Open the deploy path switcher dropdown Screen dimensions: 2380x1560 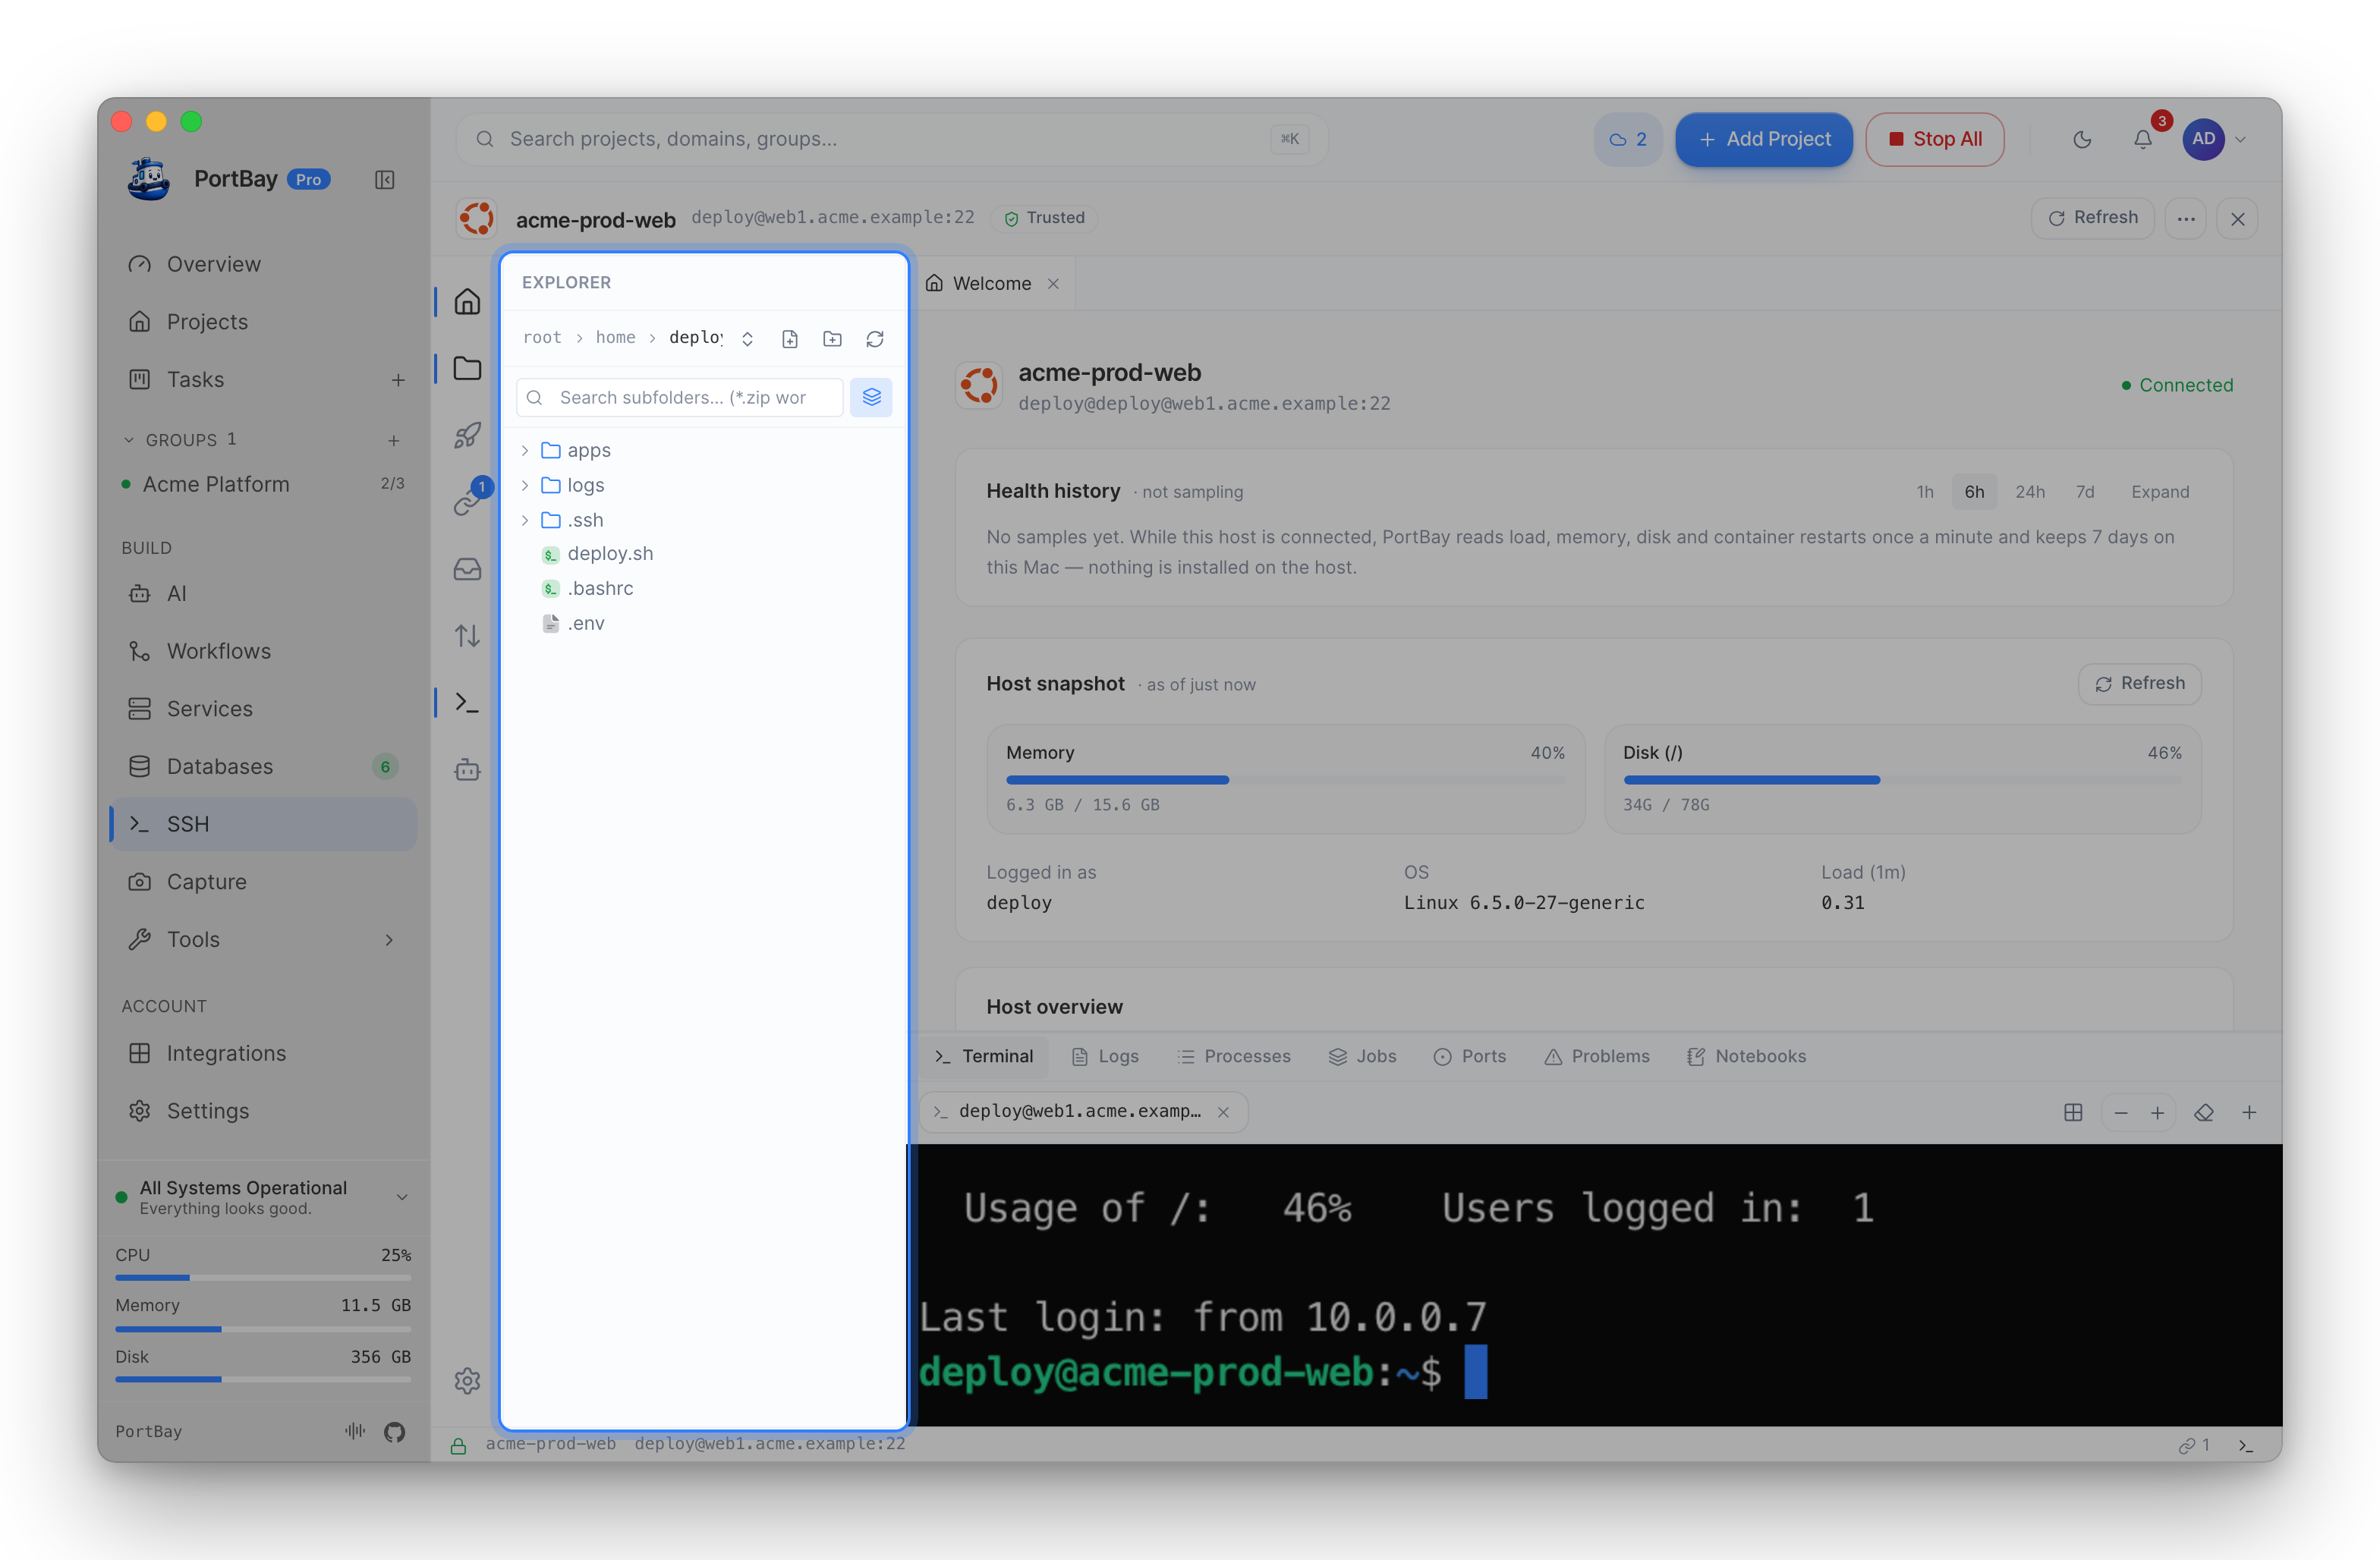[x=747, y=339]
